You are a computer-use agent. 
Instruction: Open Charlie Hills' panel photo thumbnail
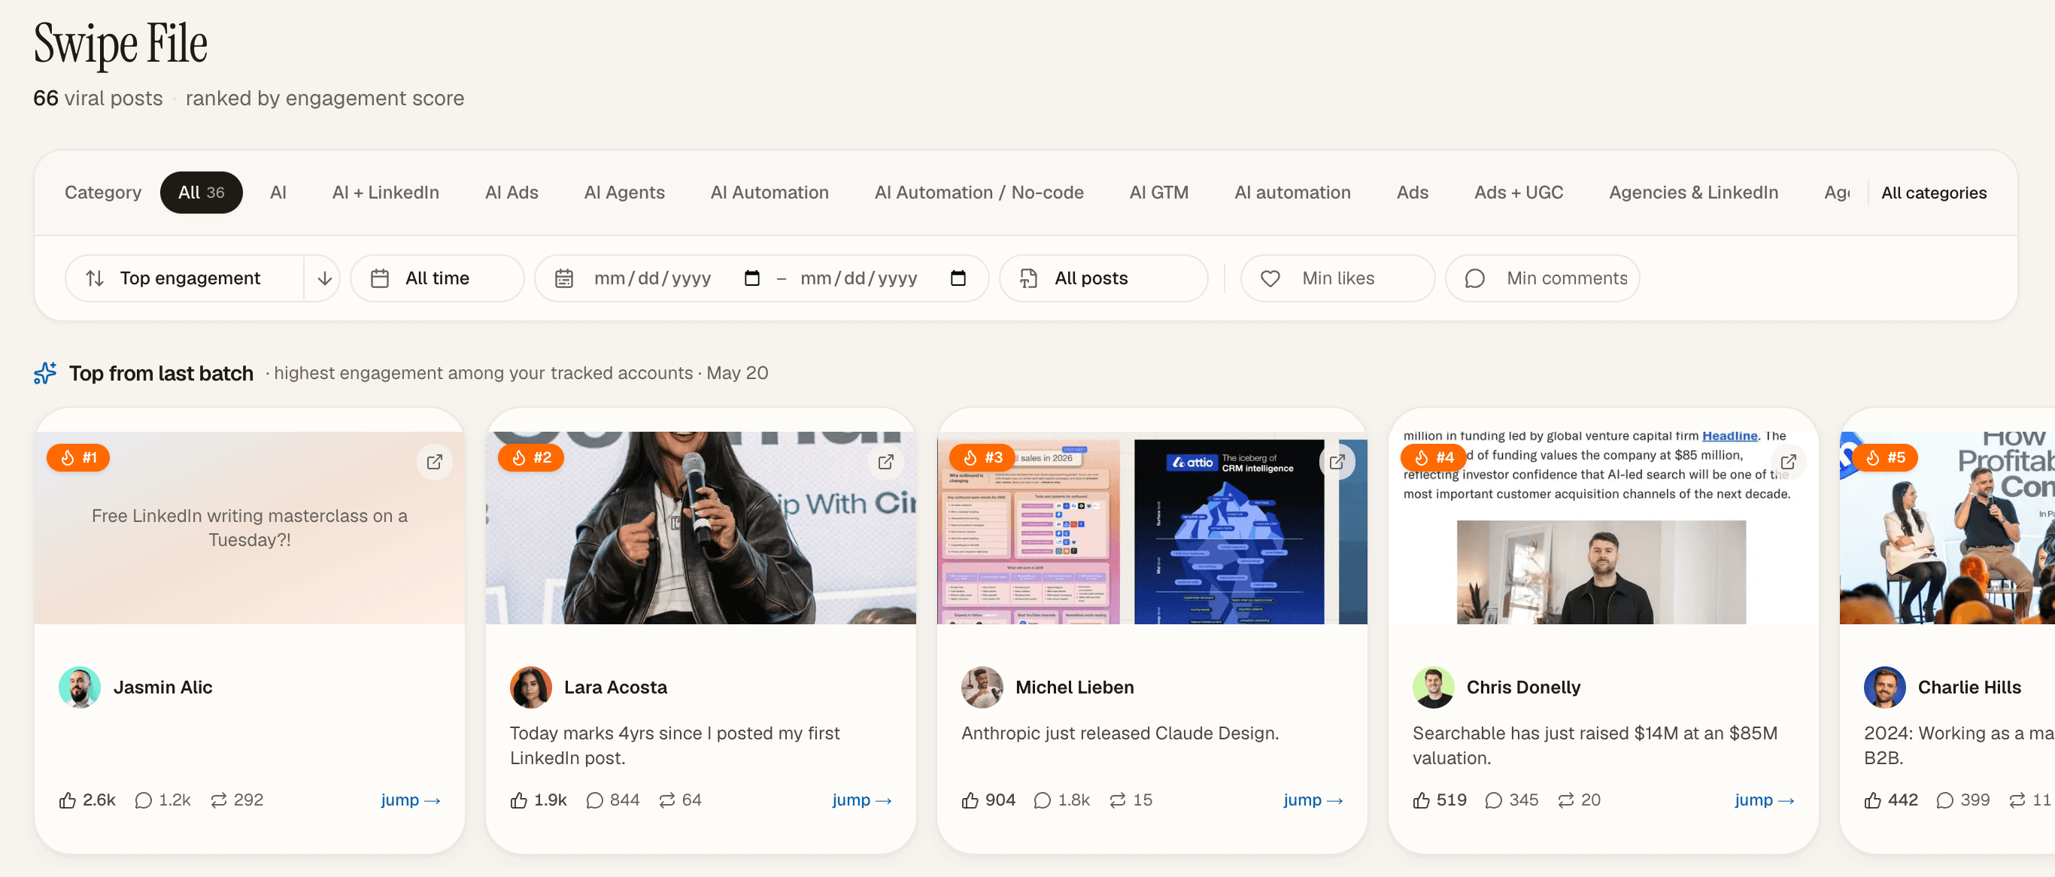pos(1947,527)
